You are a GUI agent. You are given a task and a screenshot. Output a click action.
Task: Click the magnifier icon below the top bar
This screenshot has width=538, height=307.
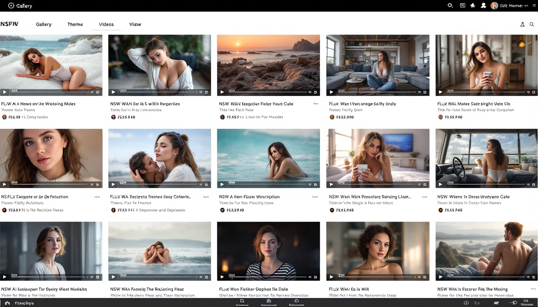point(532,24)
